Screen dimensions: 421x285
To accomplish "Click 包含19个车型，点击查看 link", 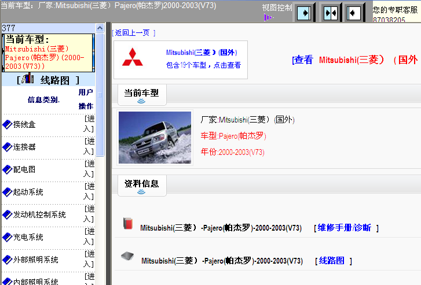I will [203, 65].
